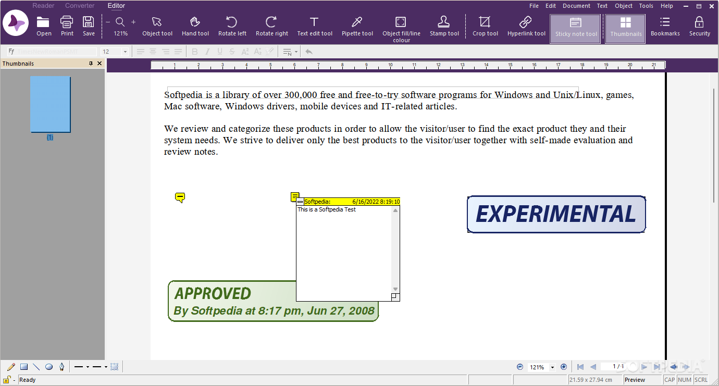Click the round zoom-in plus button at bottom

point(564,367)
